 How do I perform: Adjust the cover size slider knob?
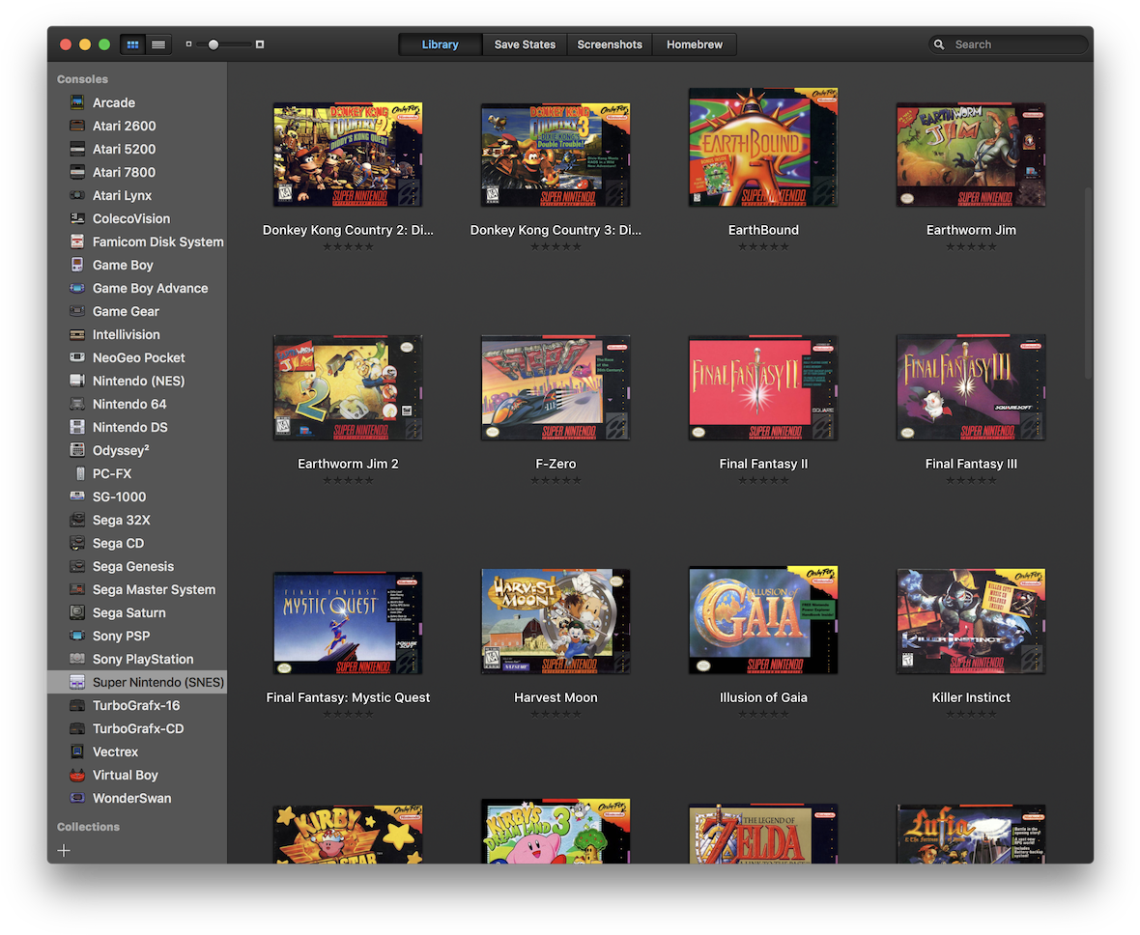click(x=214, y=44)
